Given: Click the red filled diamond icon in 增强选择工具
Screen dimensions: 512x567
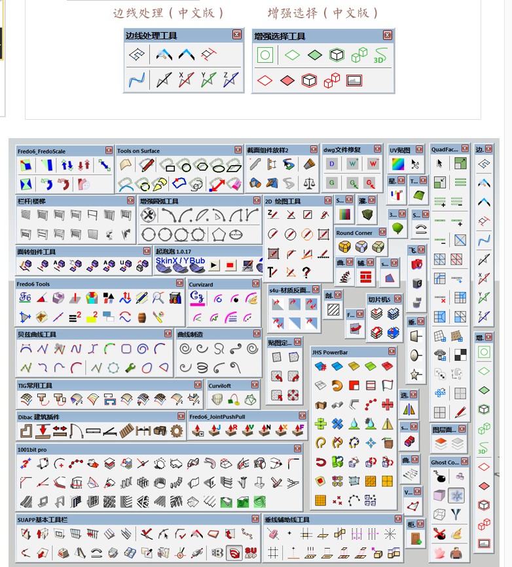Looking at the screenshot, I should (287, 81).
